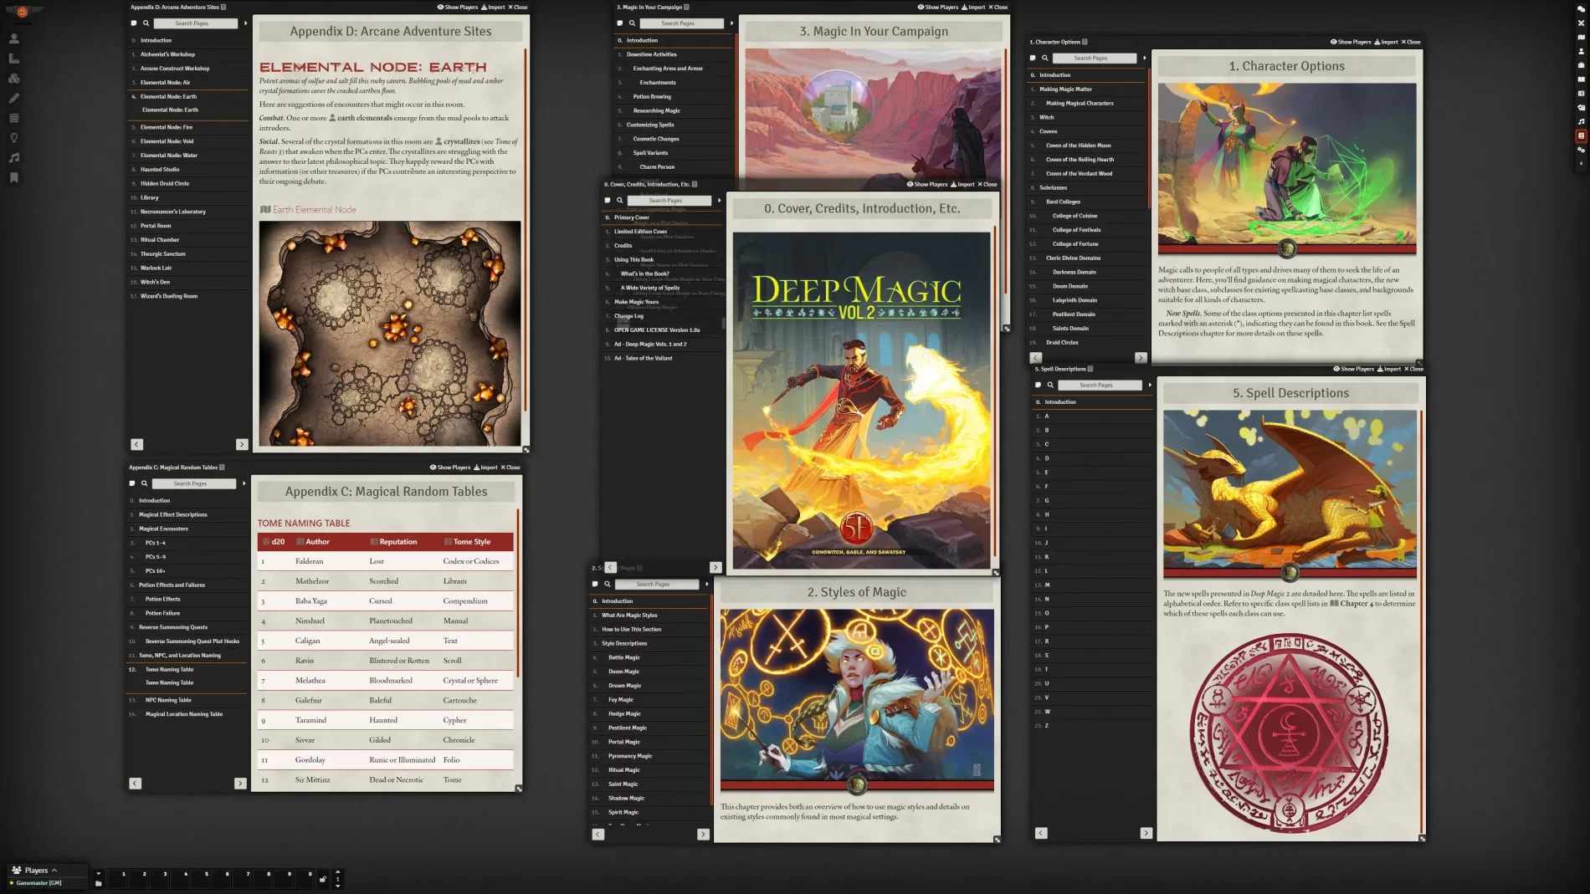Screen dimensions: 1590x894
Task: Expand the Players list chevron
Action: pyautogui.click(x=54, y=871)
